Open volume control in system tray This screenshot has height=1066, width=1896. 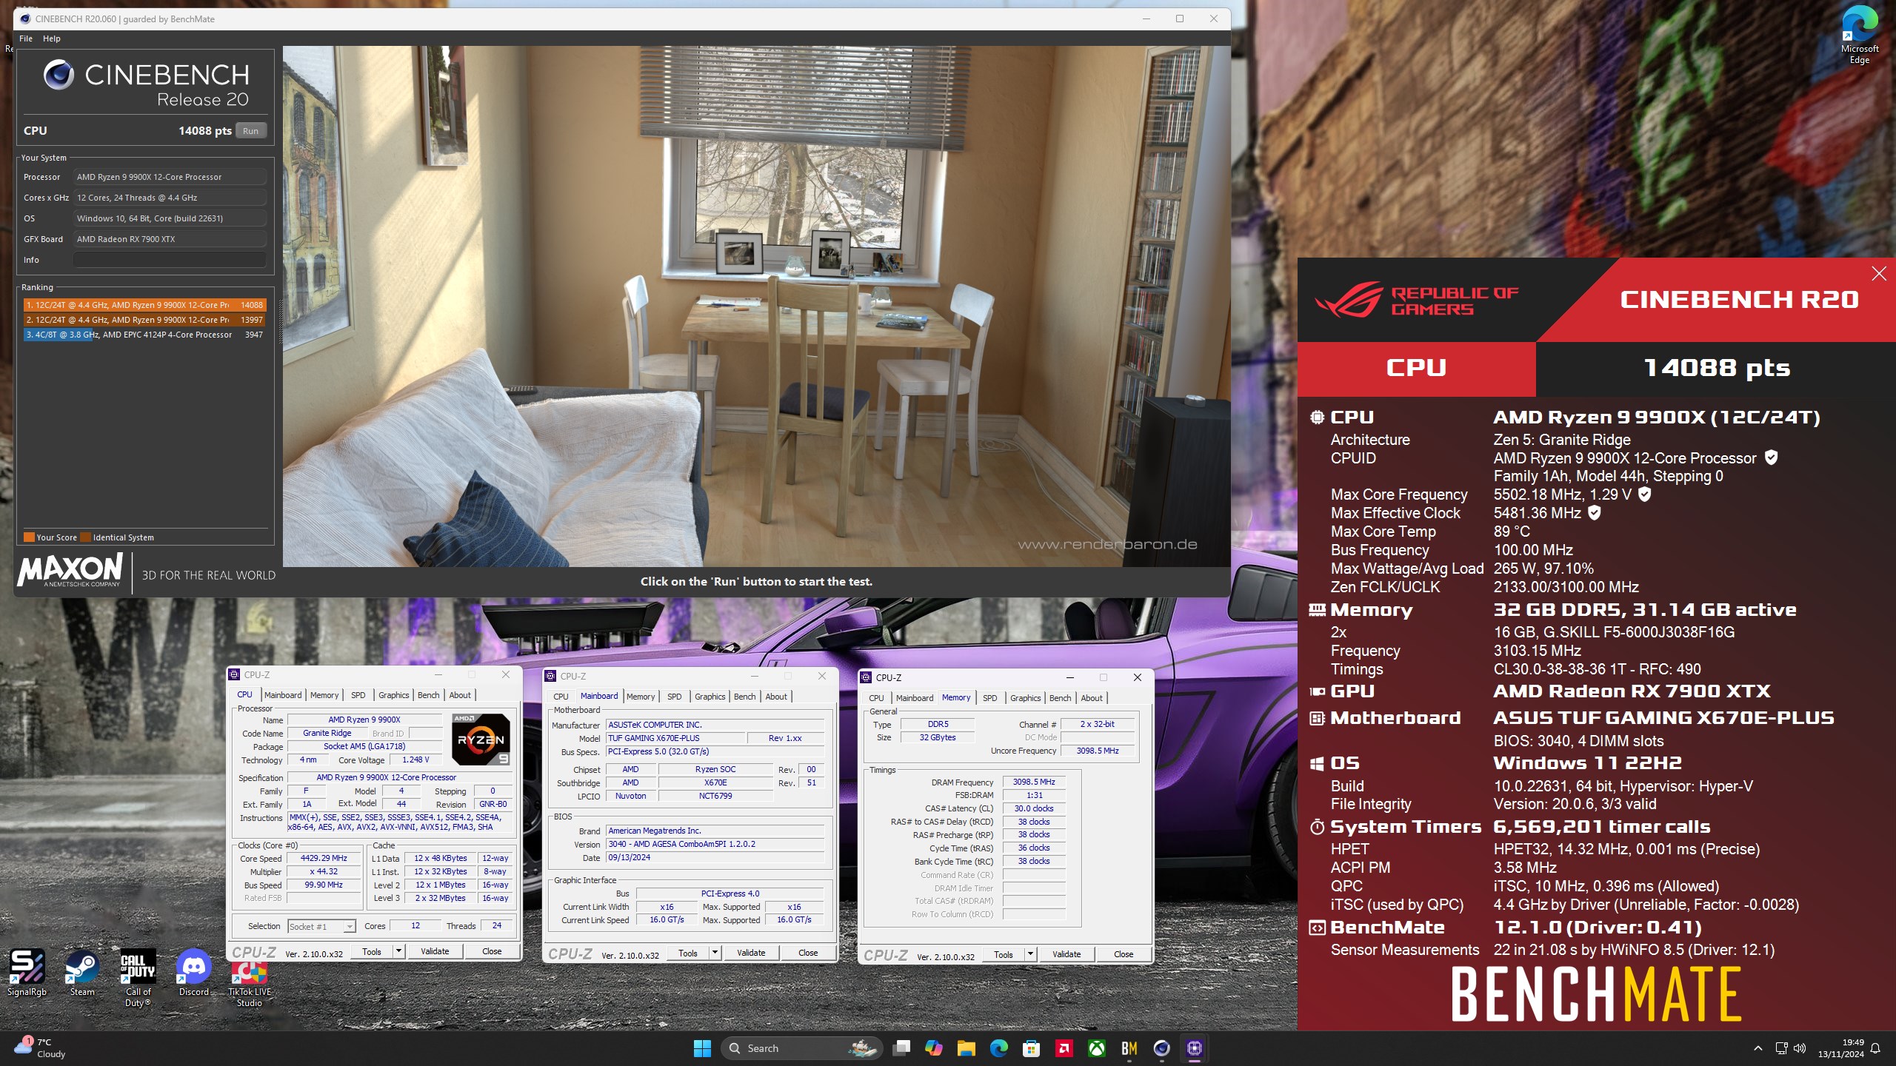pos(1800,1048)
